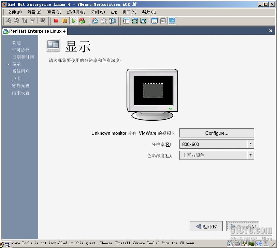The height and width of the screenshot is (248, 277).
Task: Open the 帮助(H) menu
Action: (x=149, y=12)
